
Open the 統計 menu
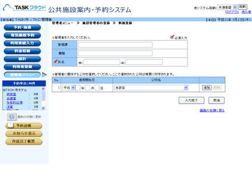pos(22,59)
